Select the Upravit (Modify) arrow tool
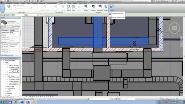185x104 pixels. (x=2, y=8)
